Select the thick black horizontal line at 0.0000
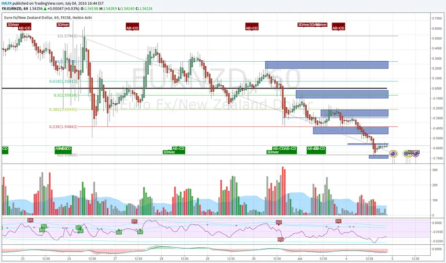The width and height of the screenshot is (446, 263). (194, 88)
